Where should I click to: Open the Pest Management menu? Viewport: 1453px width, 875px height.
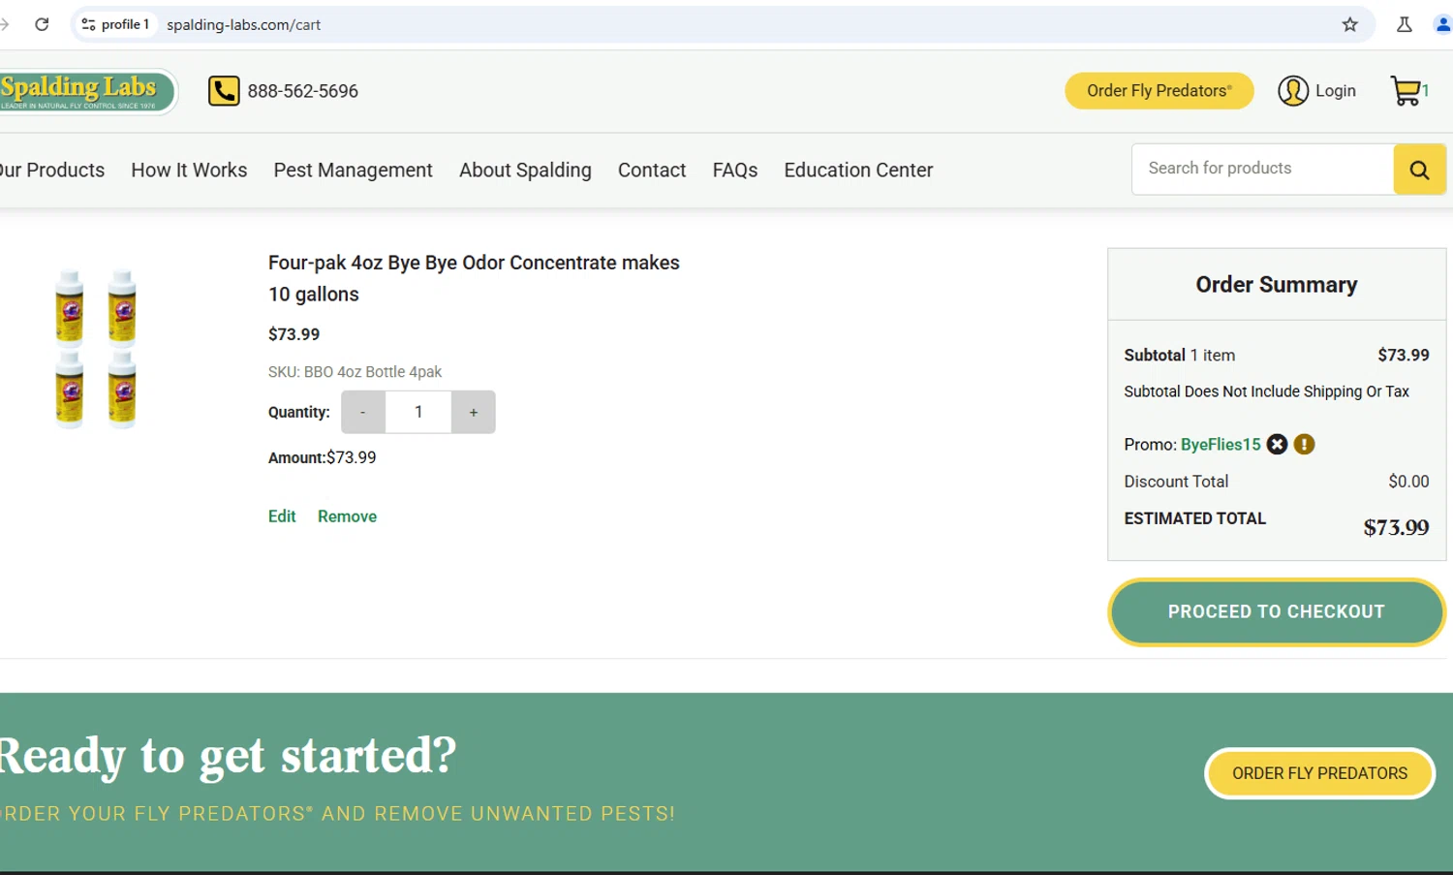click(353, 170)
